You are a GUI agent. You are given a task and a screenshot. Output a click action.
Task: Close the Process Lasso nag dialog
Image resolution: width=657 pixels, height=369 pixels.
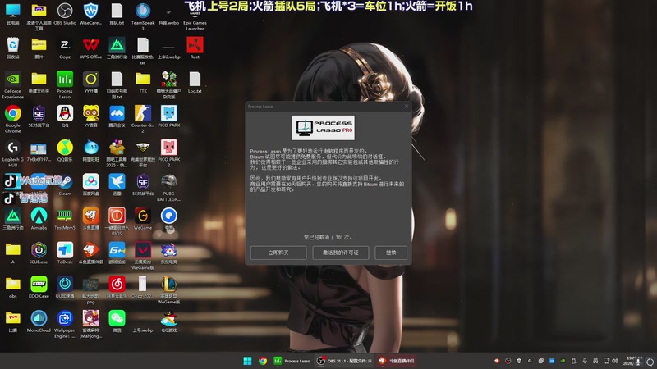(406, 107)
